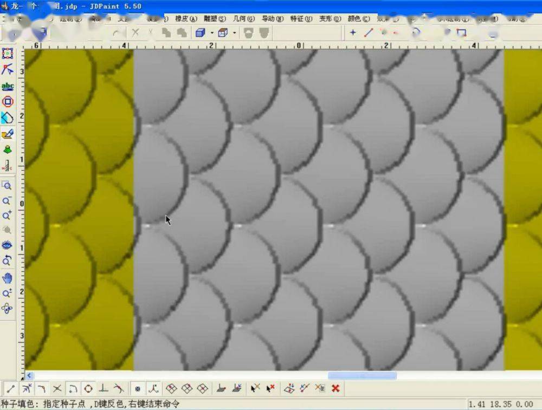Viewport: 542px width, 410px height.
Task: Open the 橡皮 menu
Action: point(186,18)
